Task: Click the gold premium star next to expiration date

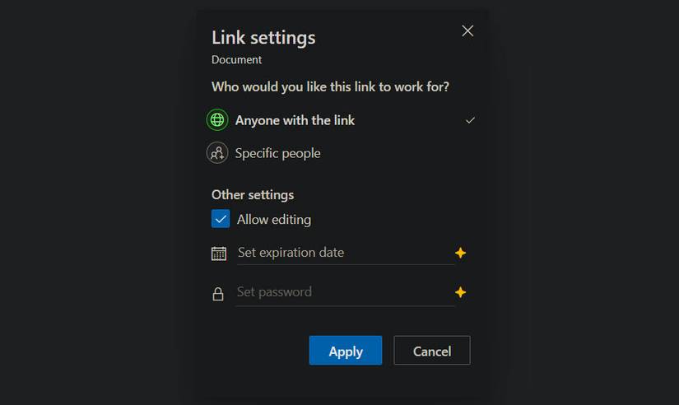Action: tap(461, 253)
